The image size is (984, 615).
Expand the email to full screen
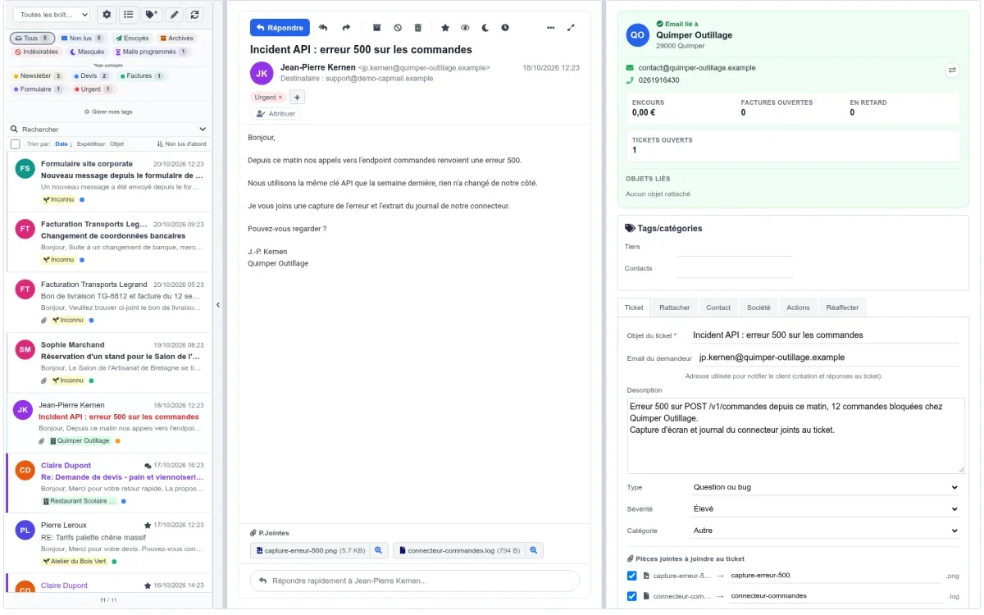pos(571,28)
